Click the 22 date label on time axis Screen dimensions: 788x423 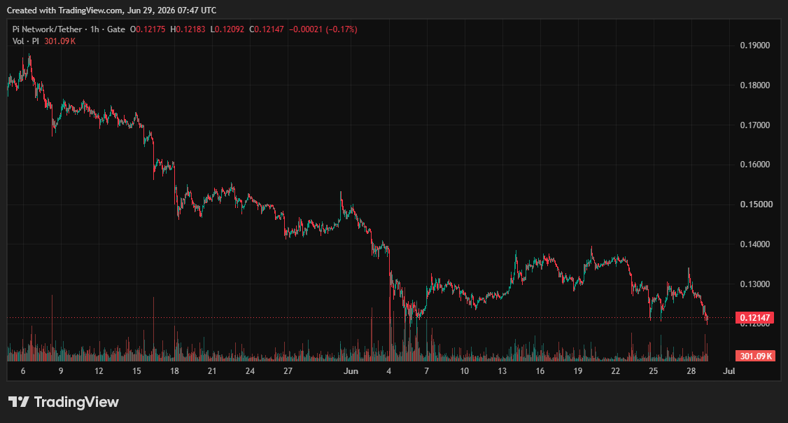click(616, 370)
